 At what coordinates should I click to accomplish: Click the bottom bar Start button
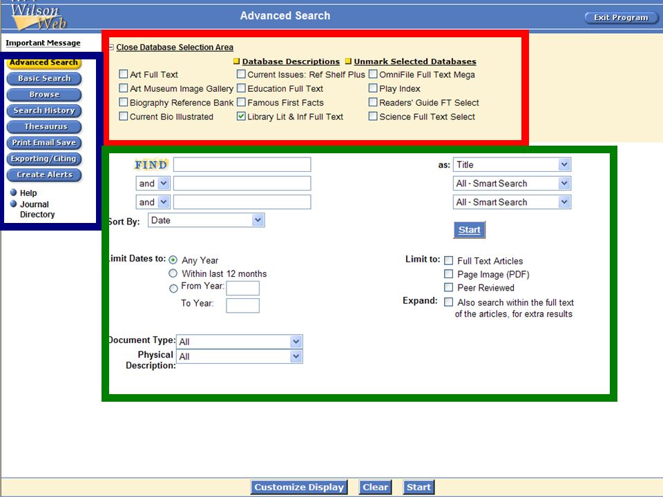(x=419, y=487)
